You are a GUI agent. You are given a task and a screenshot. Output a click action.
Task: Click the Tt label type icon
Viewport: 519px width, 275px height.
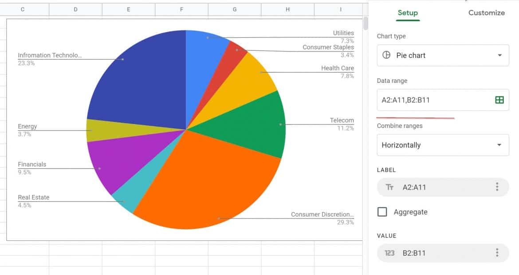pyautogui.click(x=389, y=187)
